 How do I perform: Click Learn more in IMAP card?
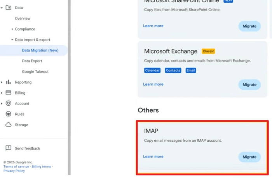click(153, 156)
